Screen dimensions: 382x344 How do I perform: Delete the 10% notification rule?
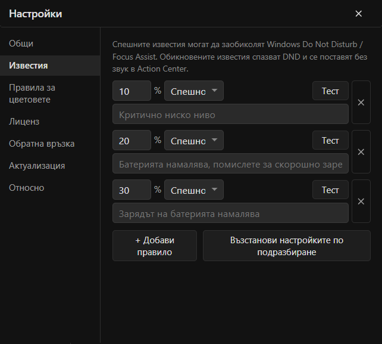point(361,103)
